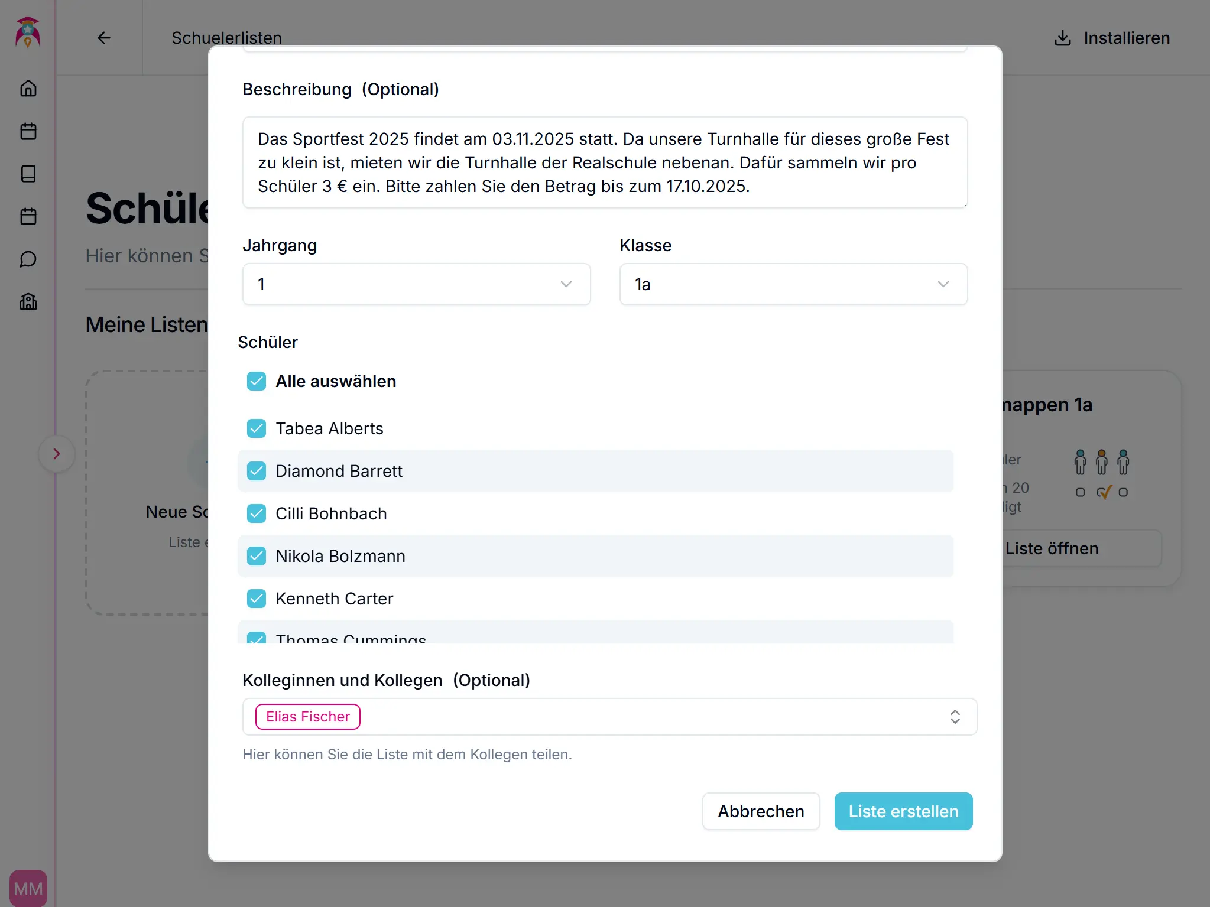Viewport: 1210px width, 907px height.
Task: Expand sidebar with the chevron arrow button
Action: 57,454
